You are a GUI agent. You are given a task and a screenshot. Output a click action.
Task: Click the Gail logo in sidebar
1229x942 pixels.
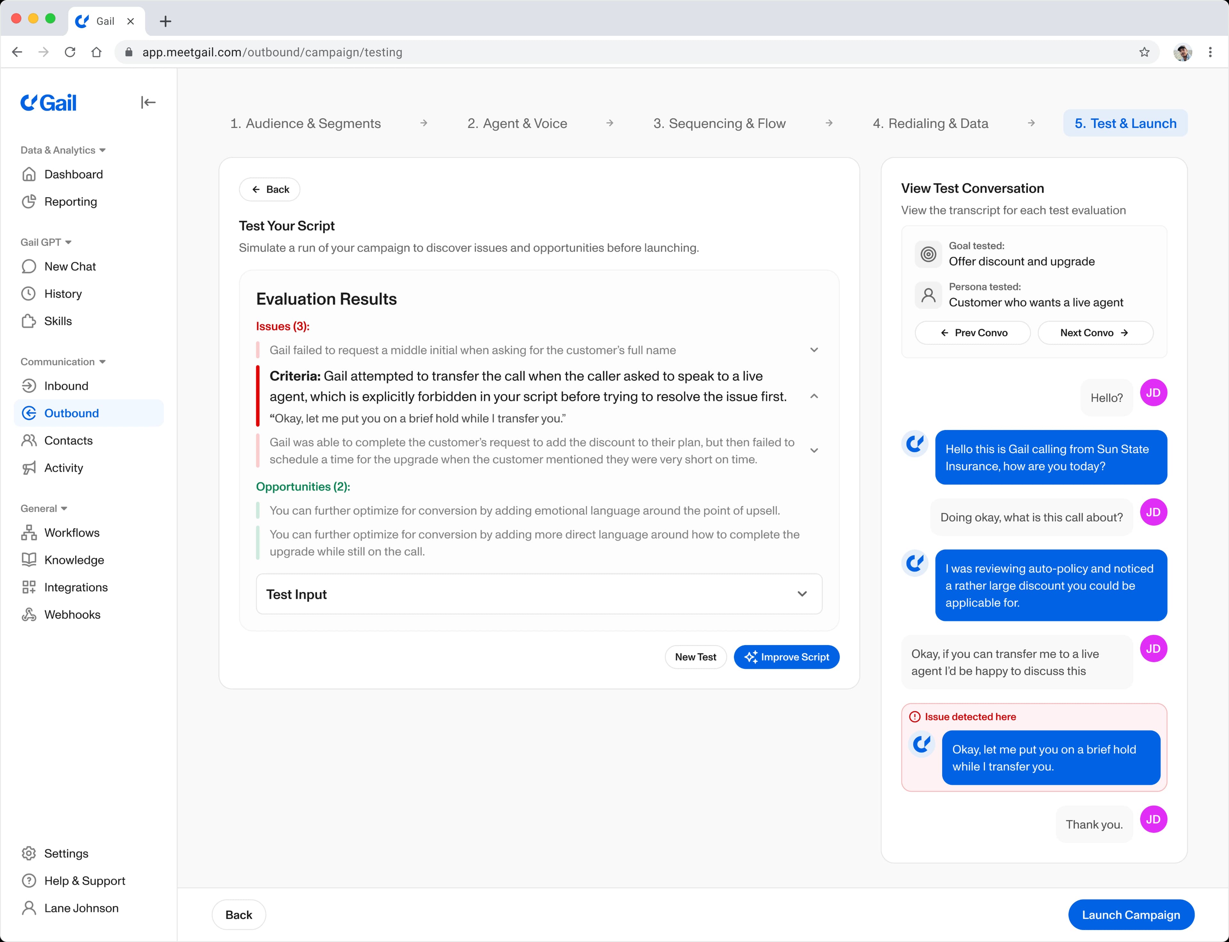(49, 103)
